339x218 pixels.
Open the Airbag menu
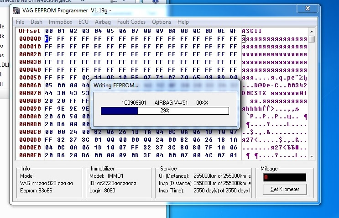point(103,22)
